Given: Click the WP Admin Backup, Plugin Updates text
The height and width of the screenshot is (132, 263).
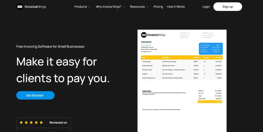Looking at the screenshot, I should 172,78.
